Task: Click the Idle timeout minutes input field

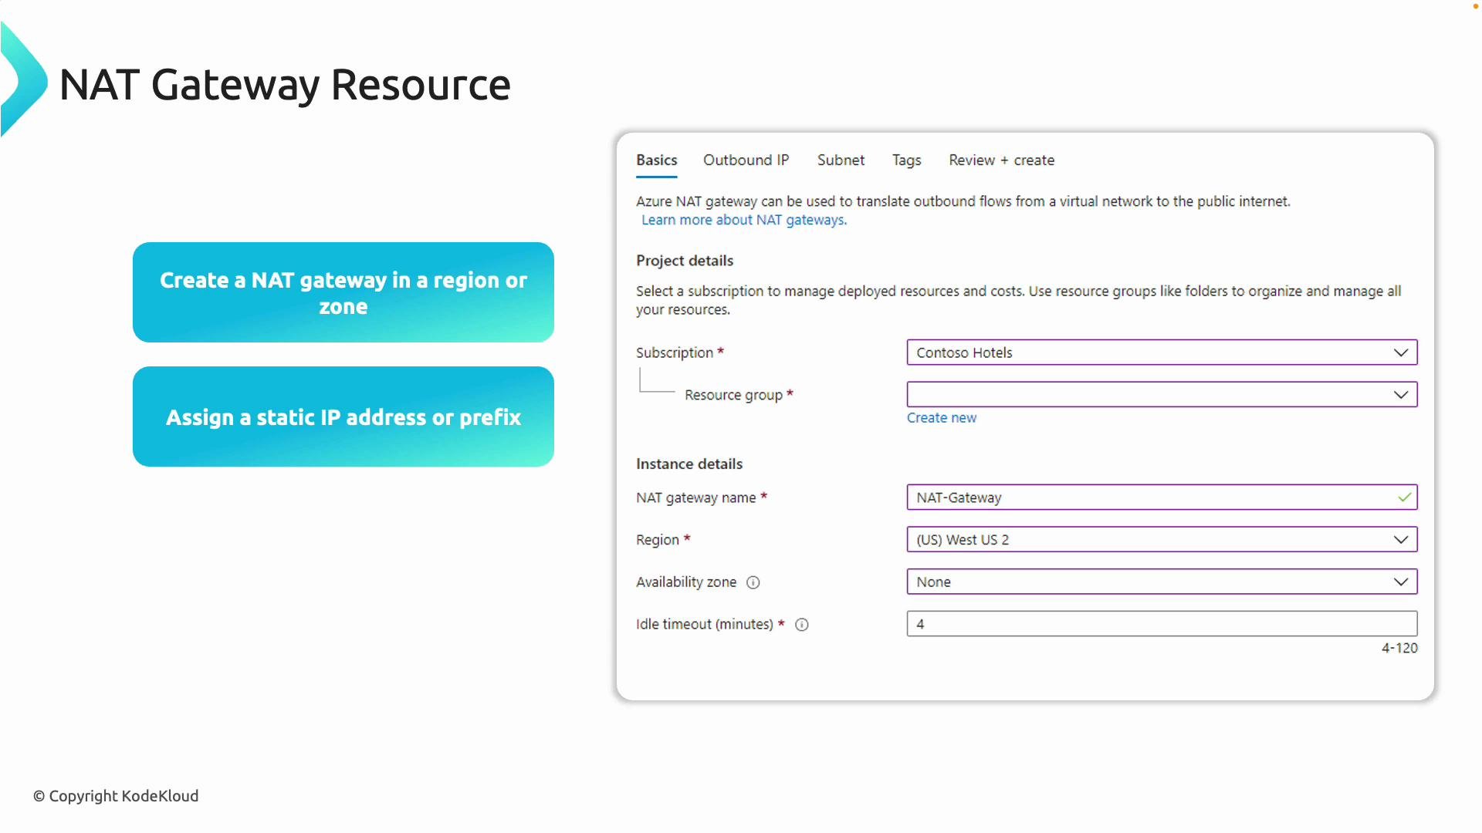Action: (1162, 624)
